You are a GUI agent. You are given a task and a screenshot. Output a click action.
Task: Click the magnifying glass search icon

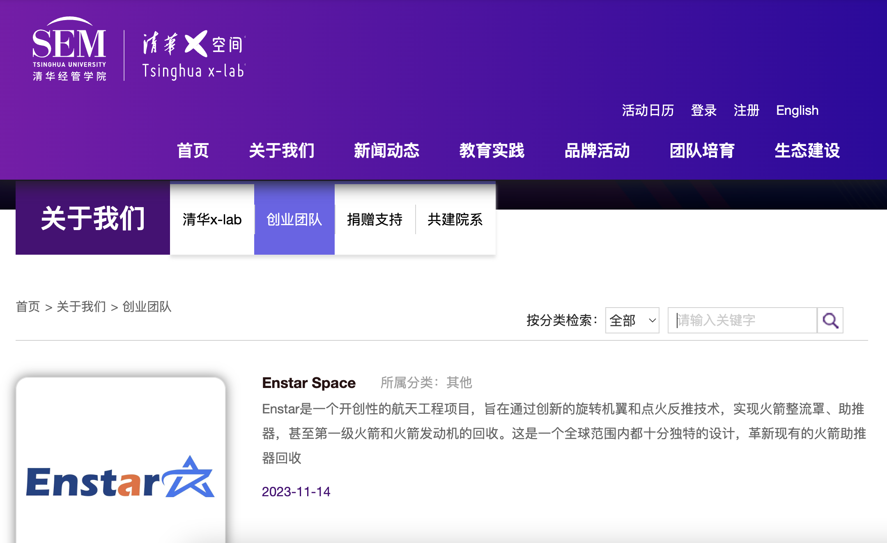pos(830,320)
